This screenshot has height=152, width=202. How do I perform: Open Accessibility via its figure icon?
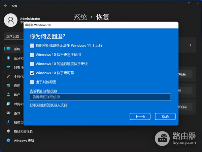pyautogui.click(x=8, y=122)
